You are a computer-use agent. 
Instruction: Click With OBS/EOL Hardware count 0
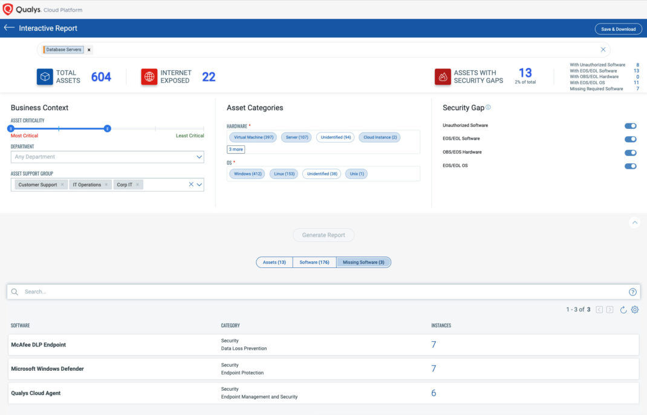[637, 77]
